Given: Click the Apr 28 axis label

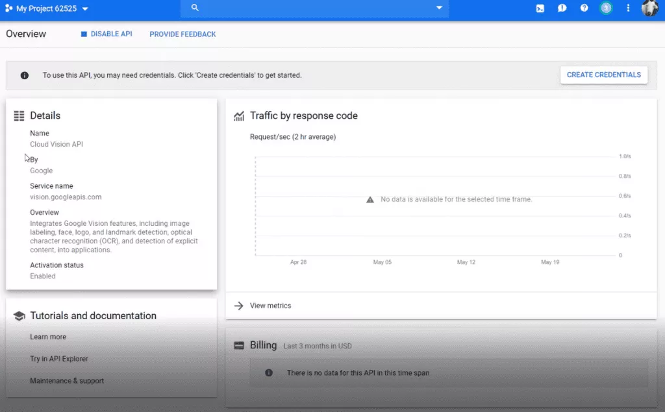Looking at the screenshot, I should click(298, 262).
